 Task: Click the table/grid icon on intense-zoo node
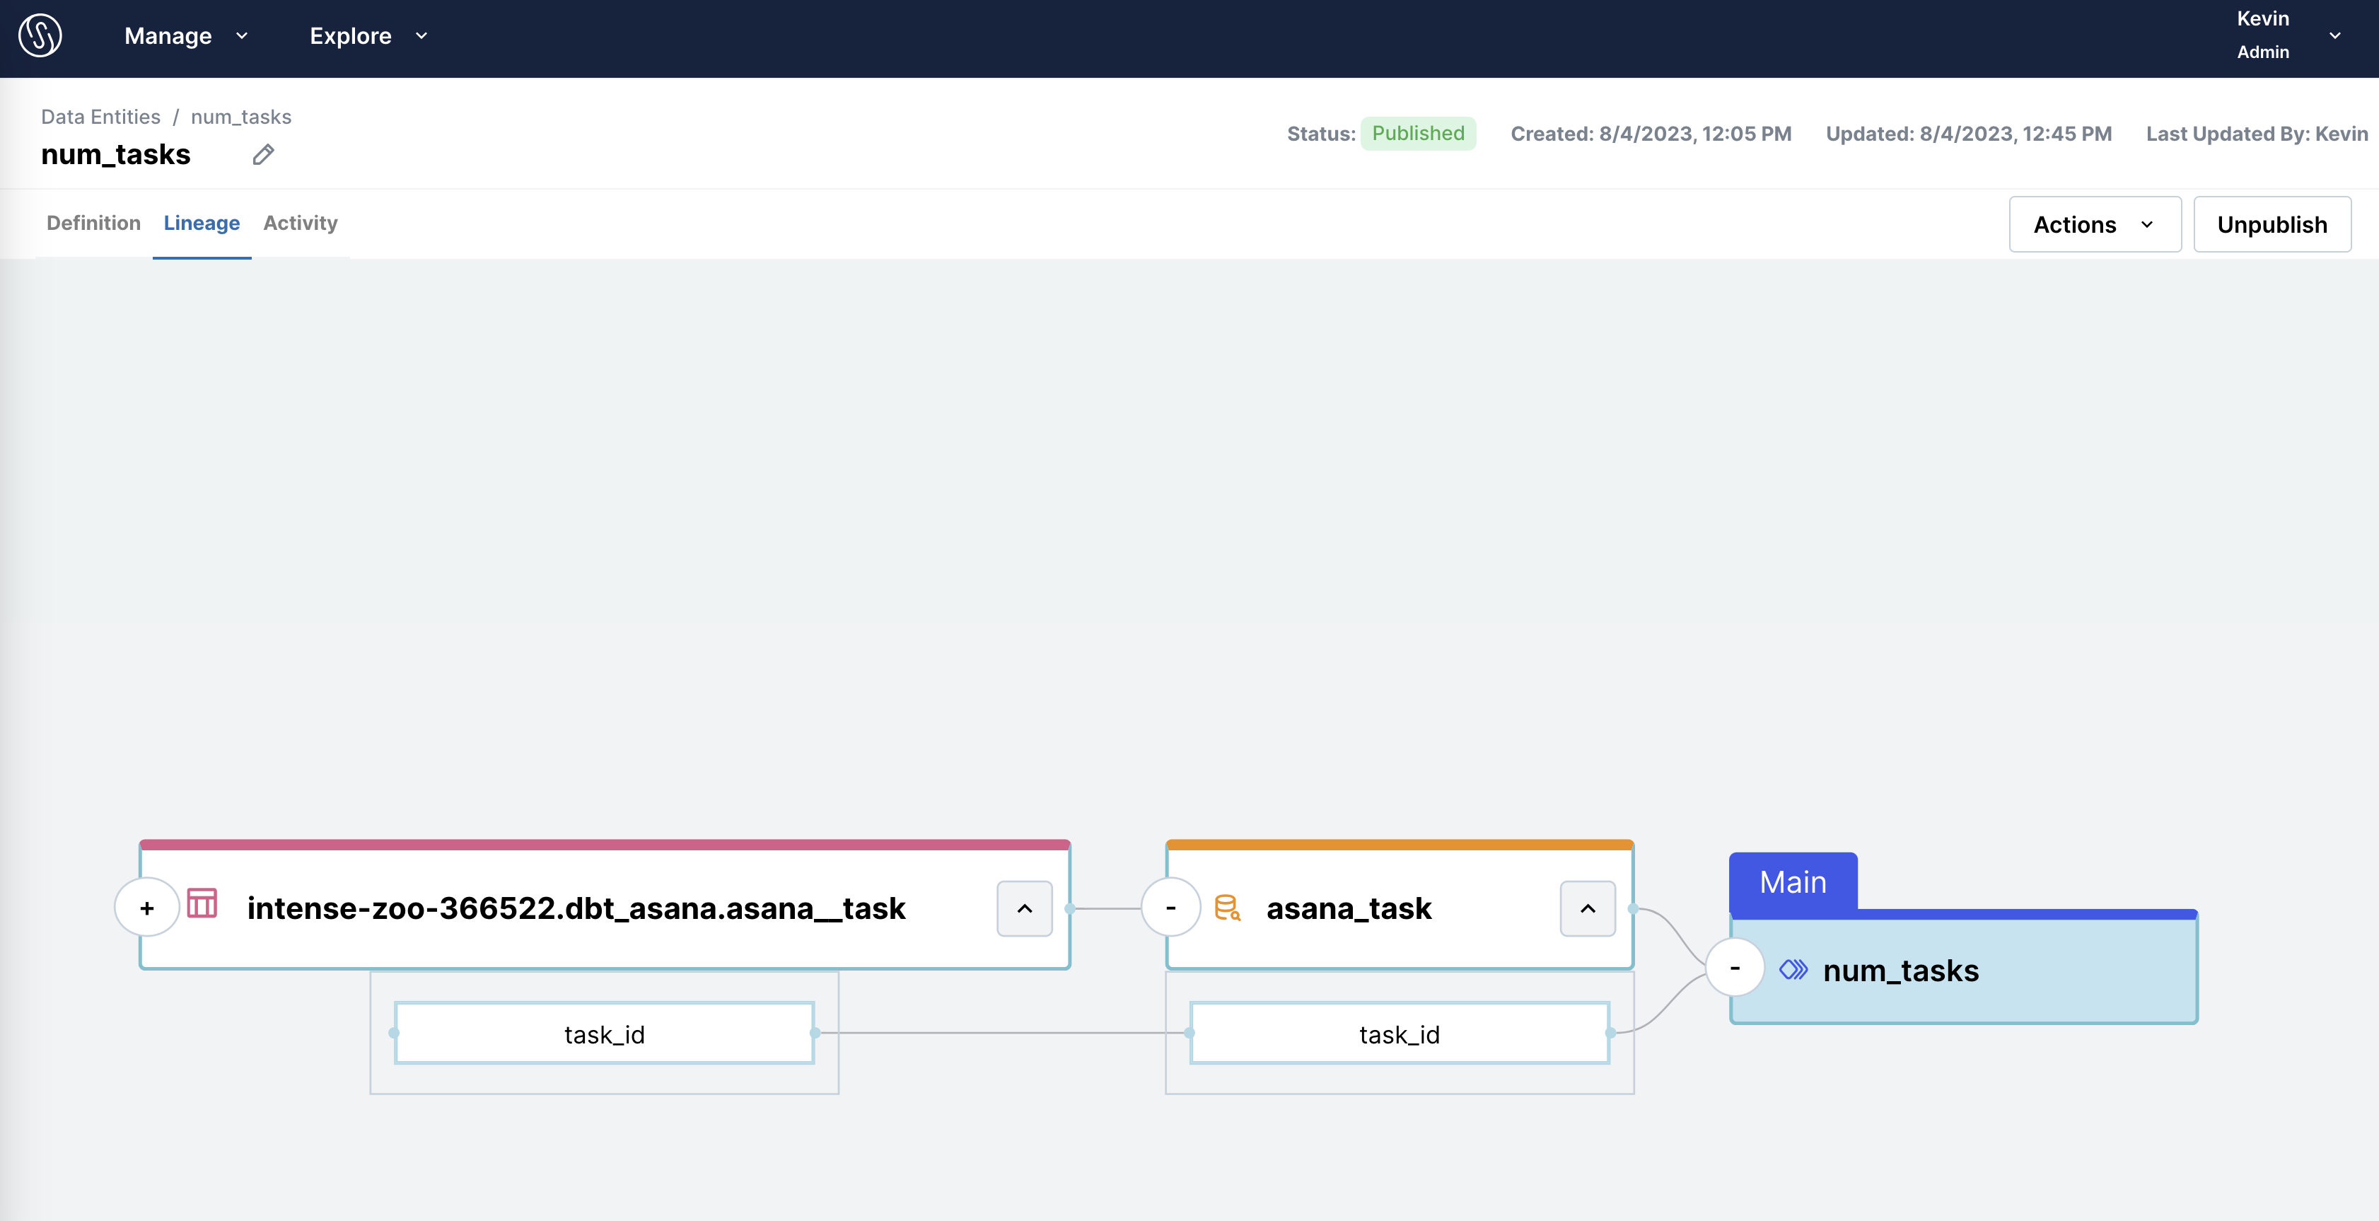pyautogui.click(x=204, y=905)
